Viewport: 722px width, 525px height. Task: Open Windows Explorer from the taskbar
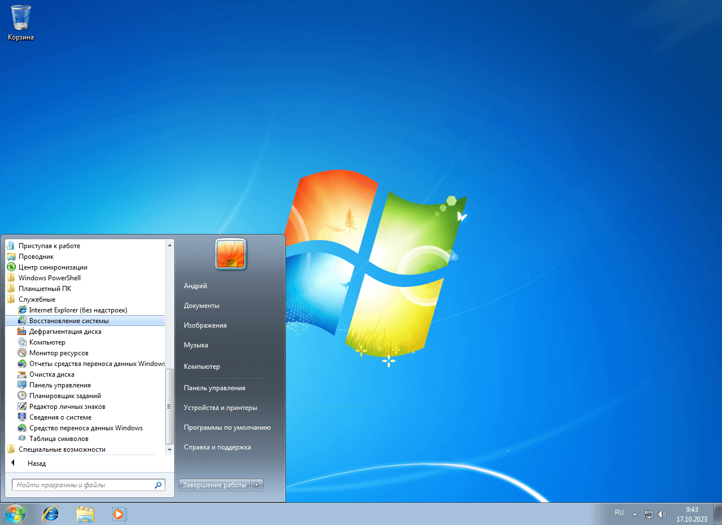pyautogui.click(x=85, y=514)
